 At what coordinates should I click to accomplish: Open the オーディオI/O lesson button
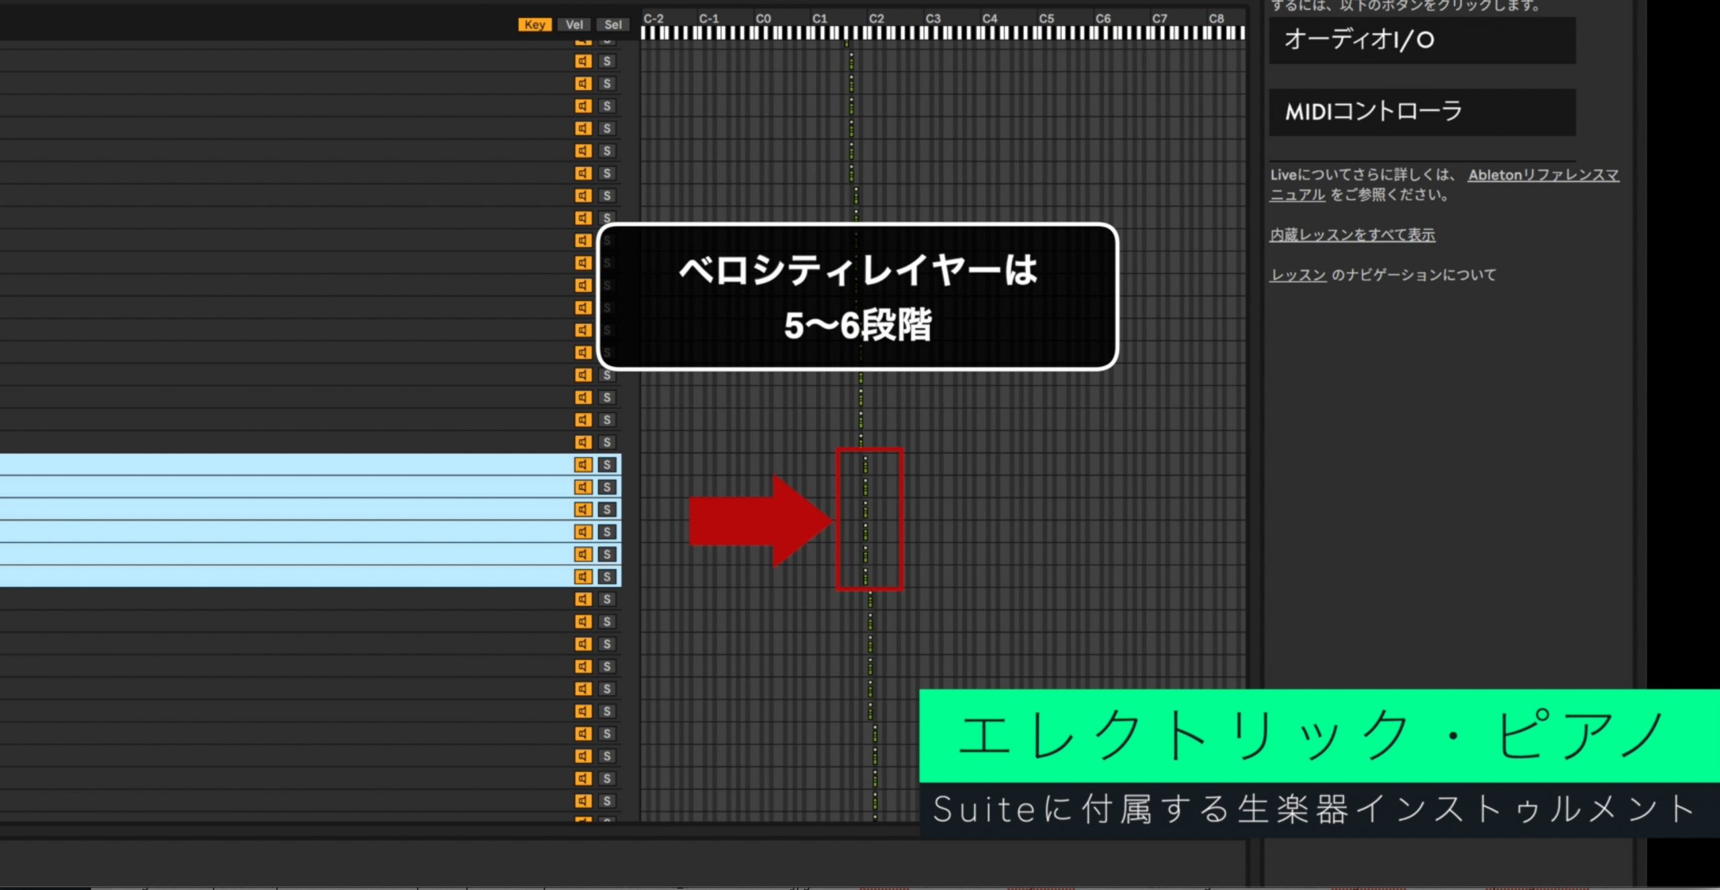(1422, 40)
